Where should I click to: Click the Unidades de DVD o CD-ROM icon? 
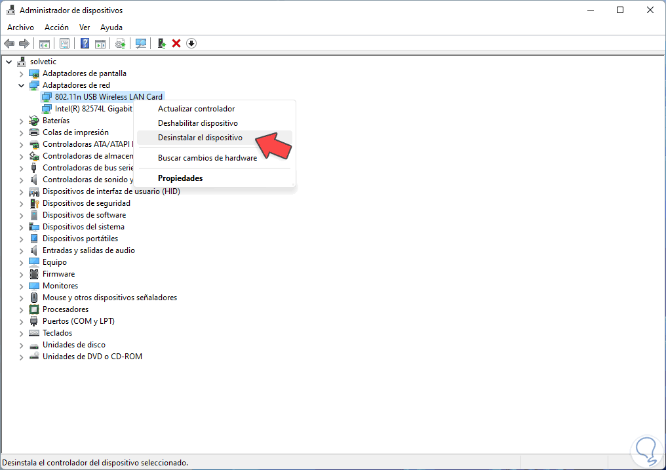coord(34,357)
